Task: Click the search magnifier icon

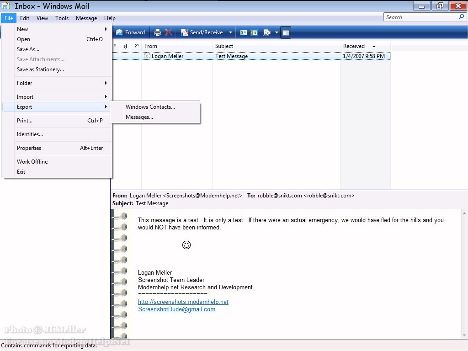Action: 462,17
